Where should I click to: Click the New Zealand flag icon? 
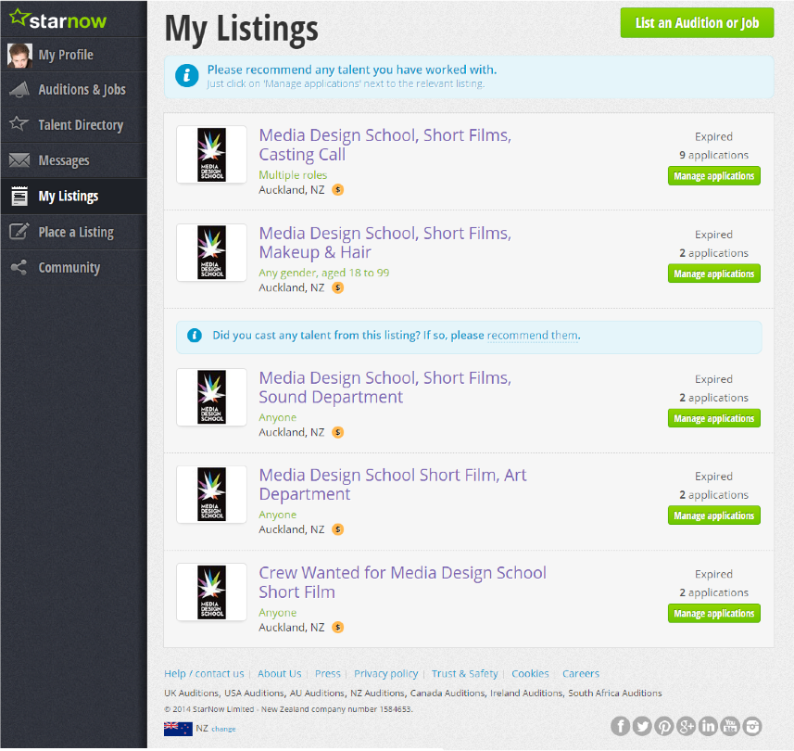(178, 729)
